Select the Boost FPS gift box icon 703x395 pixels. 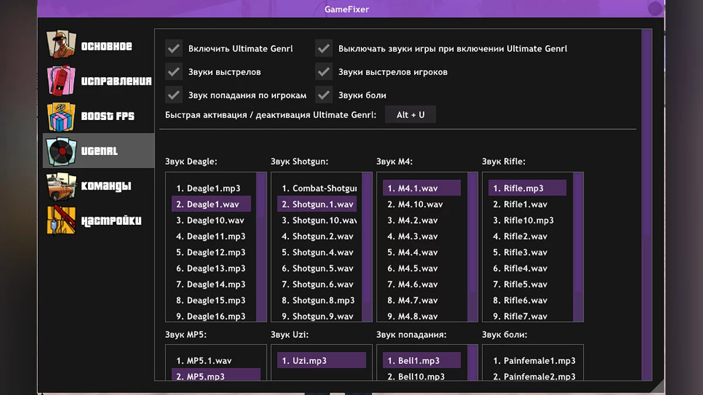click(62, 116)
